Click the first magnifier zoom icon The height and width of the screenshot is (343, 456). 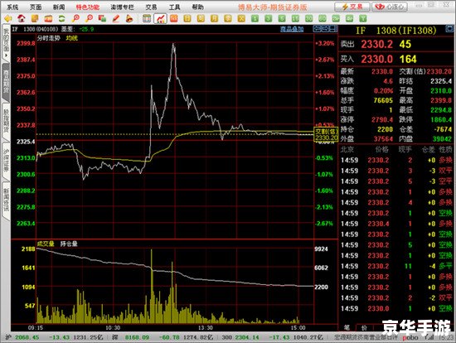click(75, 18)
